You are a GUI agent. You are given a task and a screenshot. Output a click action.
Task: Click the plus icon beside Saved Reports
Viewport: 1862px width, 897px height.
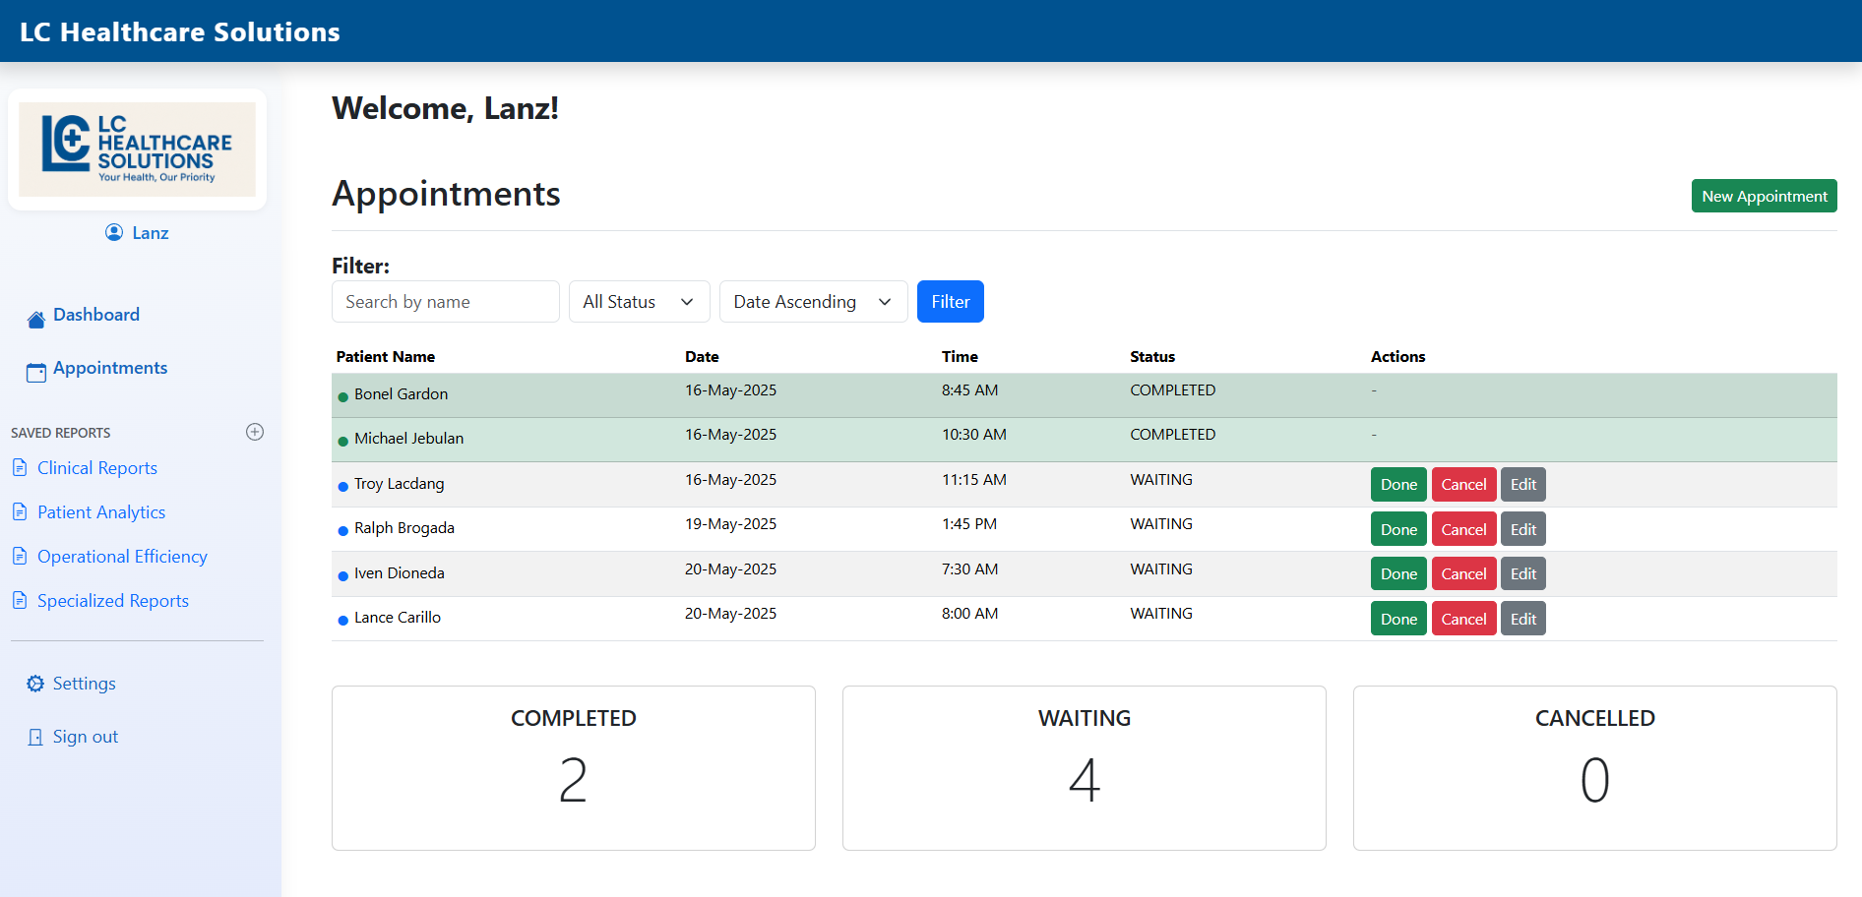pos(255,431)
